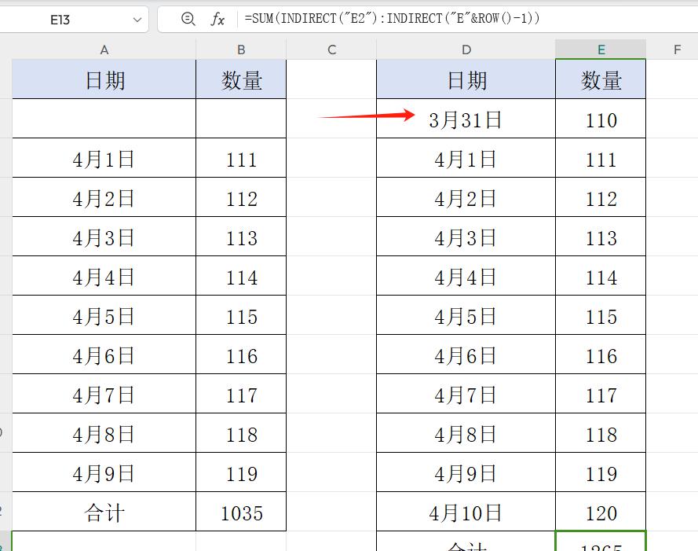Click the 日期 header cell in column D

point(466,79)
